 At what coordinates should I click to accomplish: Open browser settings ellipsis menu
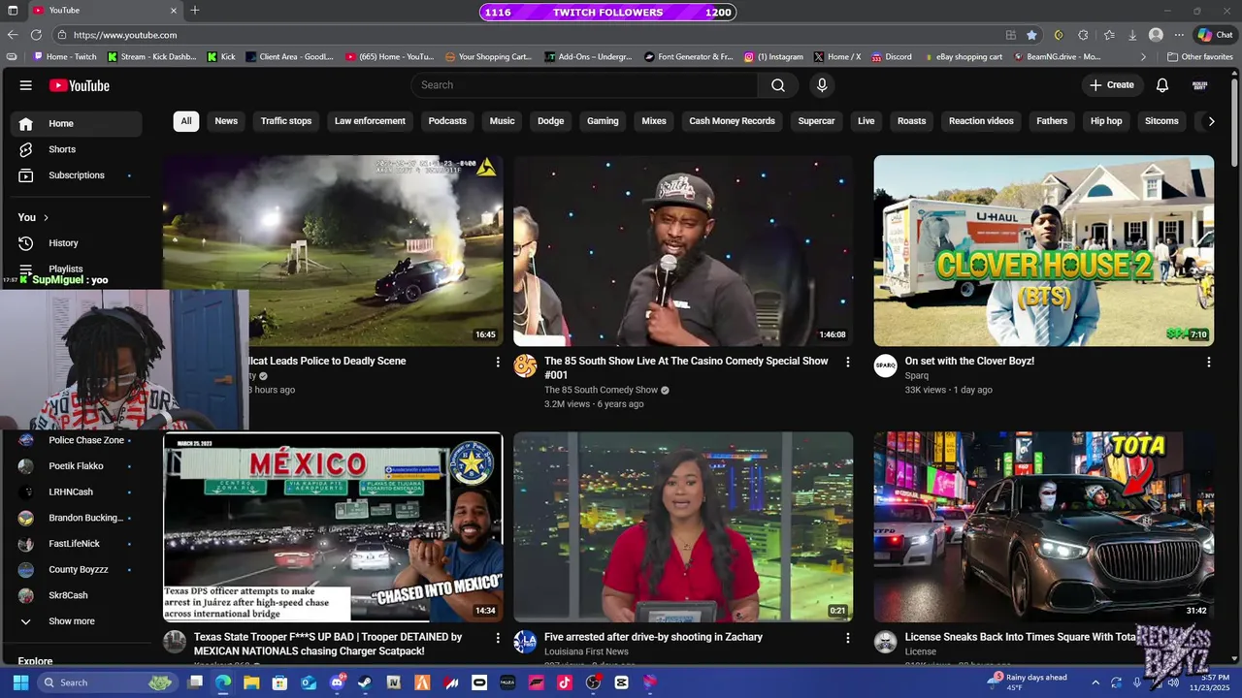[x=1180, y=35]
